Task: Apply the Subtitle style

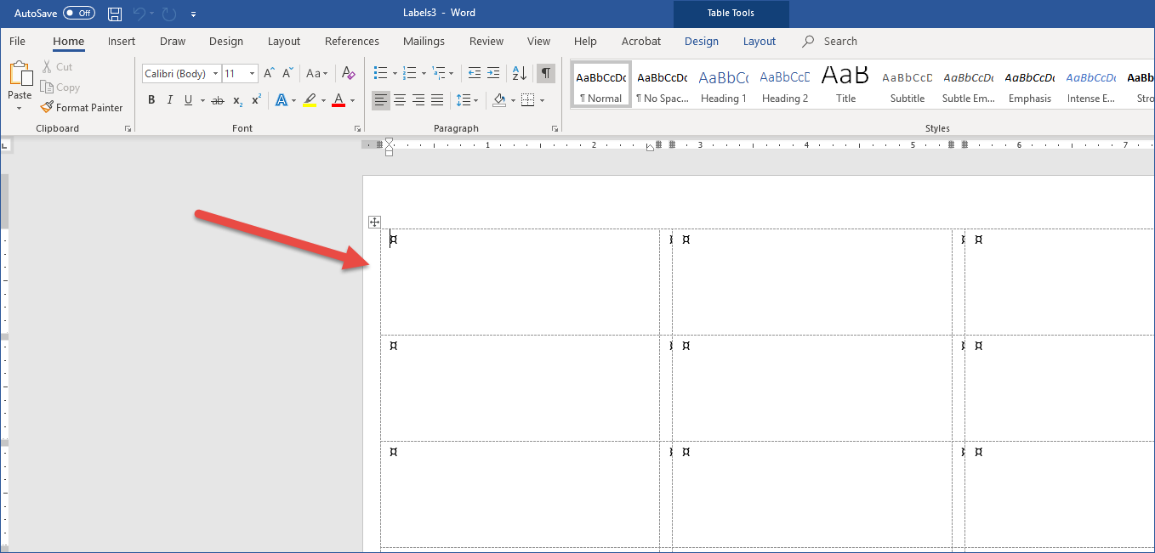Action: point(907,85)
